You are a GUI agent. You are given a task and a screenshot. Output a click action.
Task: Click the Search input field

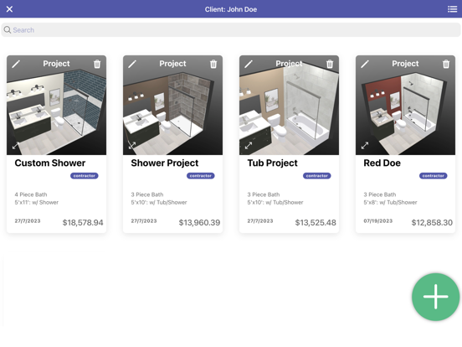pyautogui.click(x=231, y=30)
